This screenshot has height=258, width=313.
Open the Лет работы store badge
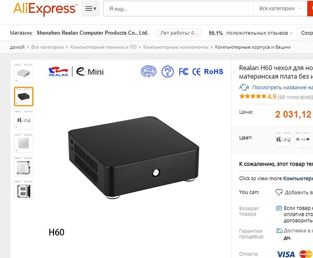pos(178,33)
